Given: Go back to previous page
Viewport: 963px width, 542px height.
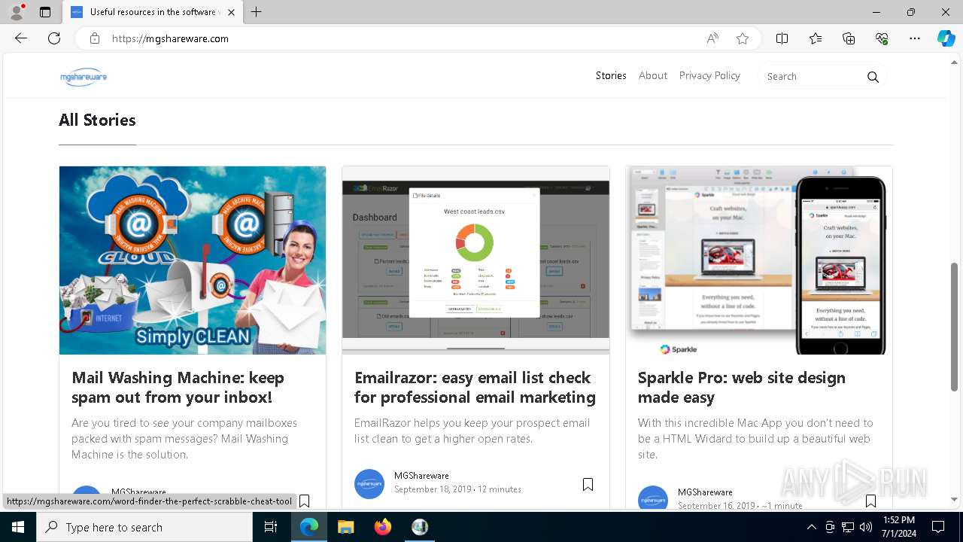Looking at the screenshot, I should coord(21,38).
